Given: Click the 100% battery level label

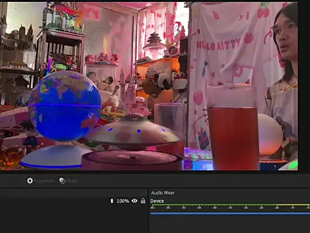Looking at the screenshot, I should (123, 201).
